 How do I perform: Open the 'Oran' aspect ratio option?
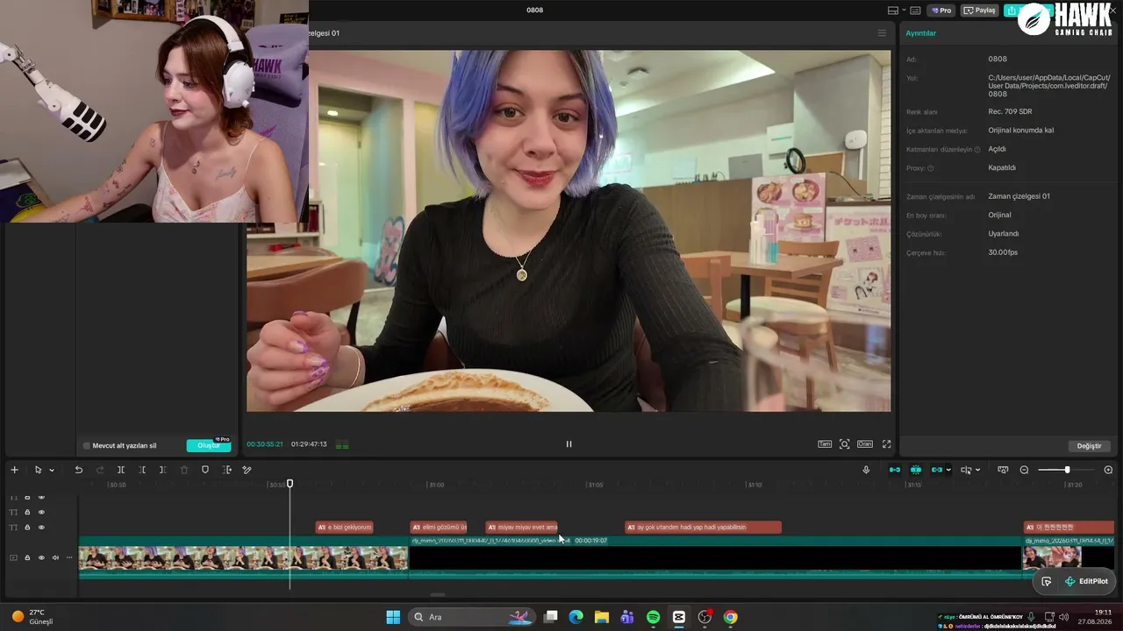click(x=865, y=444)
